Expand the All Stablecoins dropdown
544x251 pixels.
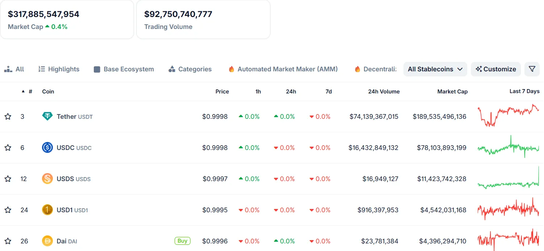[435, 69]
